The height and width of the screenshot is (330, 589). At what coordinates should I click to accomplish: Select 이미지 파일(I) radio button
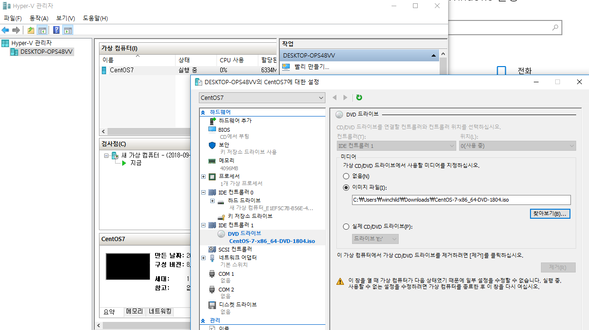(346, 187)
